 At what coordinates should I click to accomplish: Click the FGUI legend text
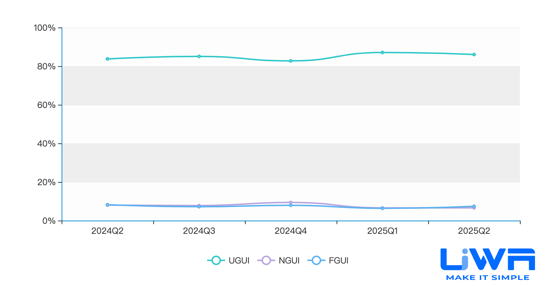(339, 261)
